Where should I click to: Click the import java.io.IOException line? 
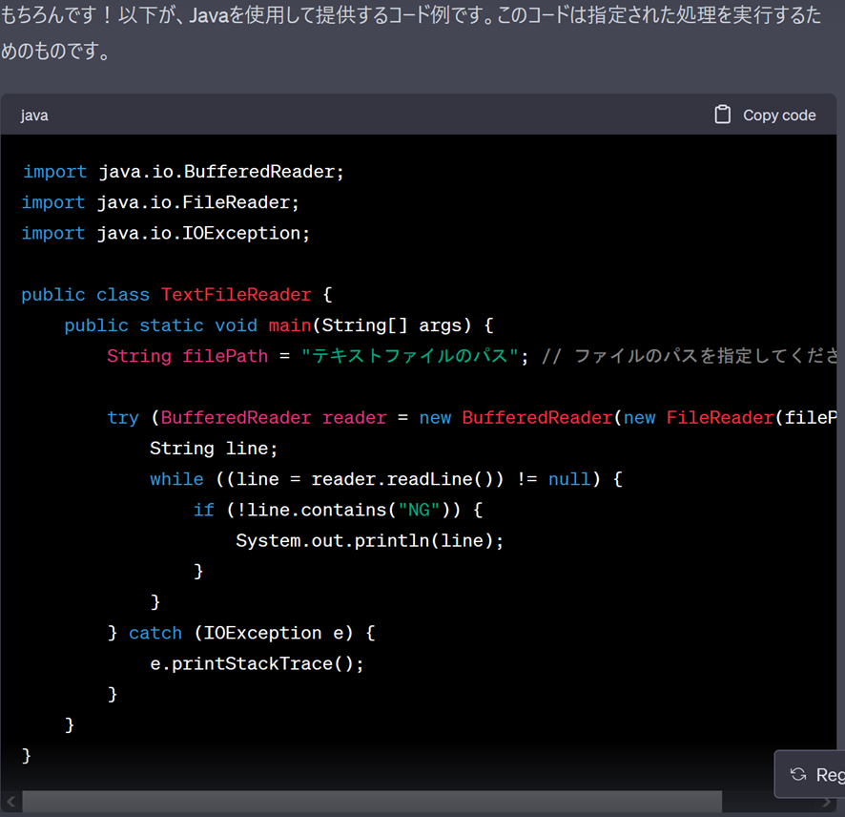coord(166,233)
